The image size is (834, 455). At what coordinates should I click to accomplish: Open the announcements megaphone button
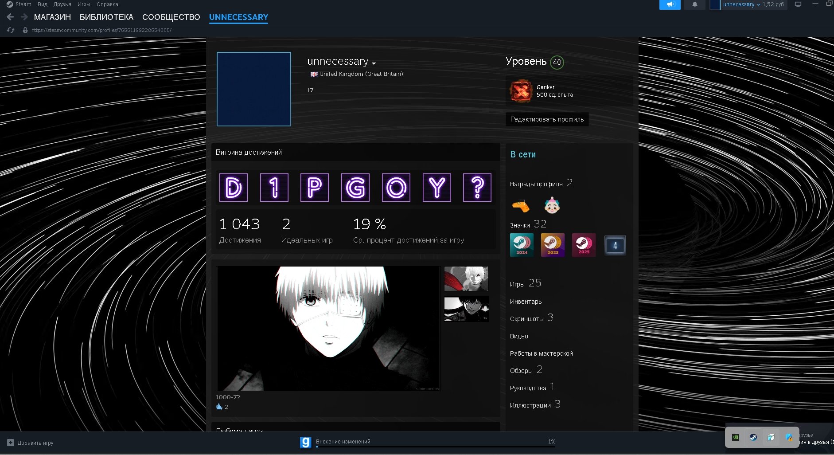670,4
